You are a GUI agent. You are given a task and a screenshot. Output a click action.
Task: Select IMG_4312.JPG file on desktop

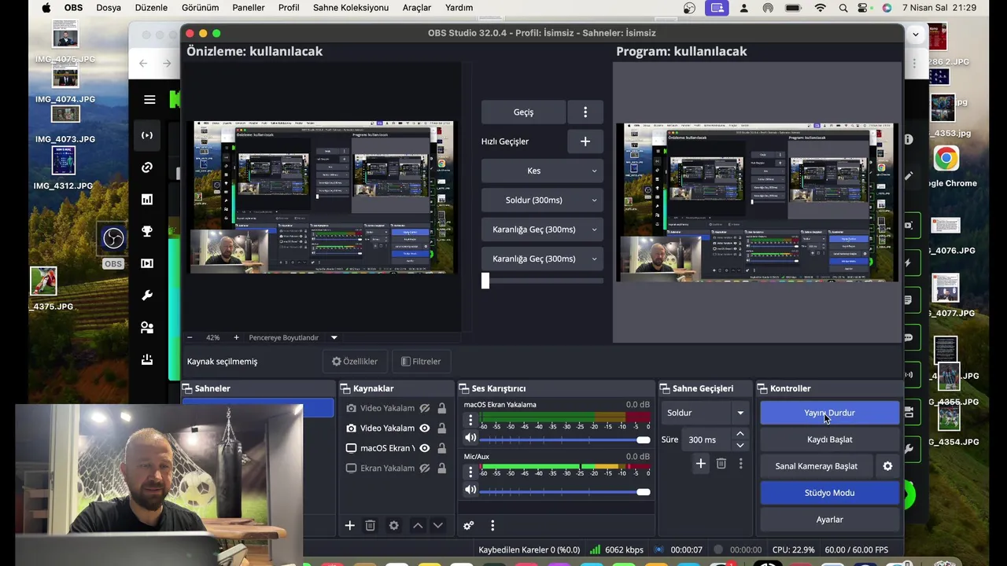[63, 169]
